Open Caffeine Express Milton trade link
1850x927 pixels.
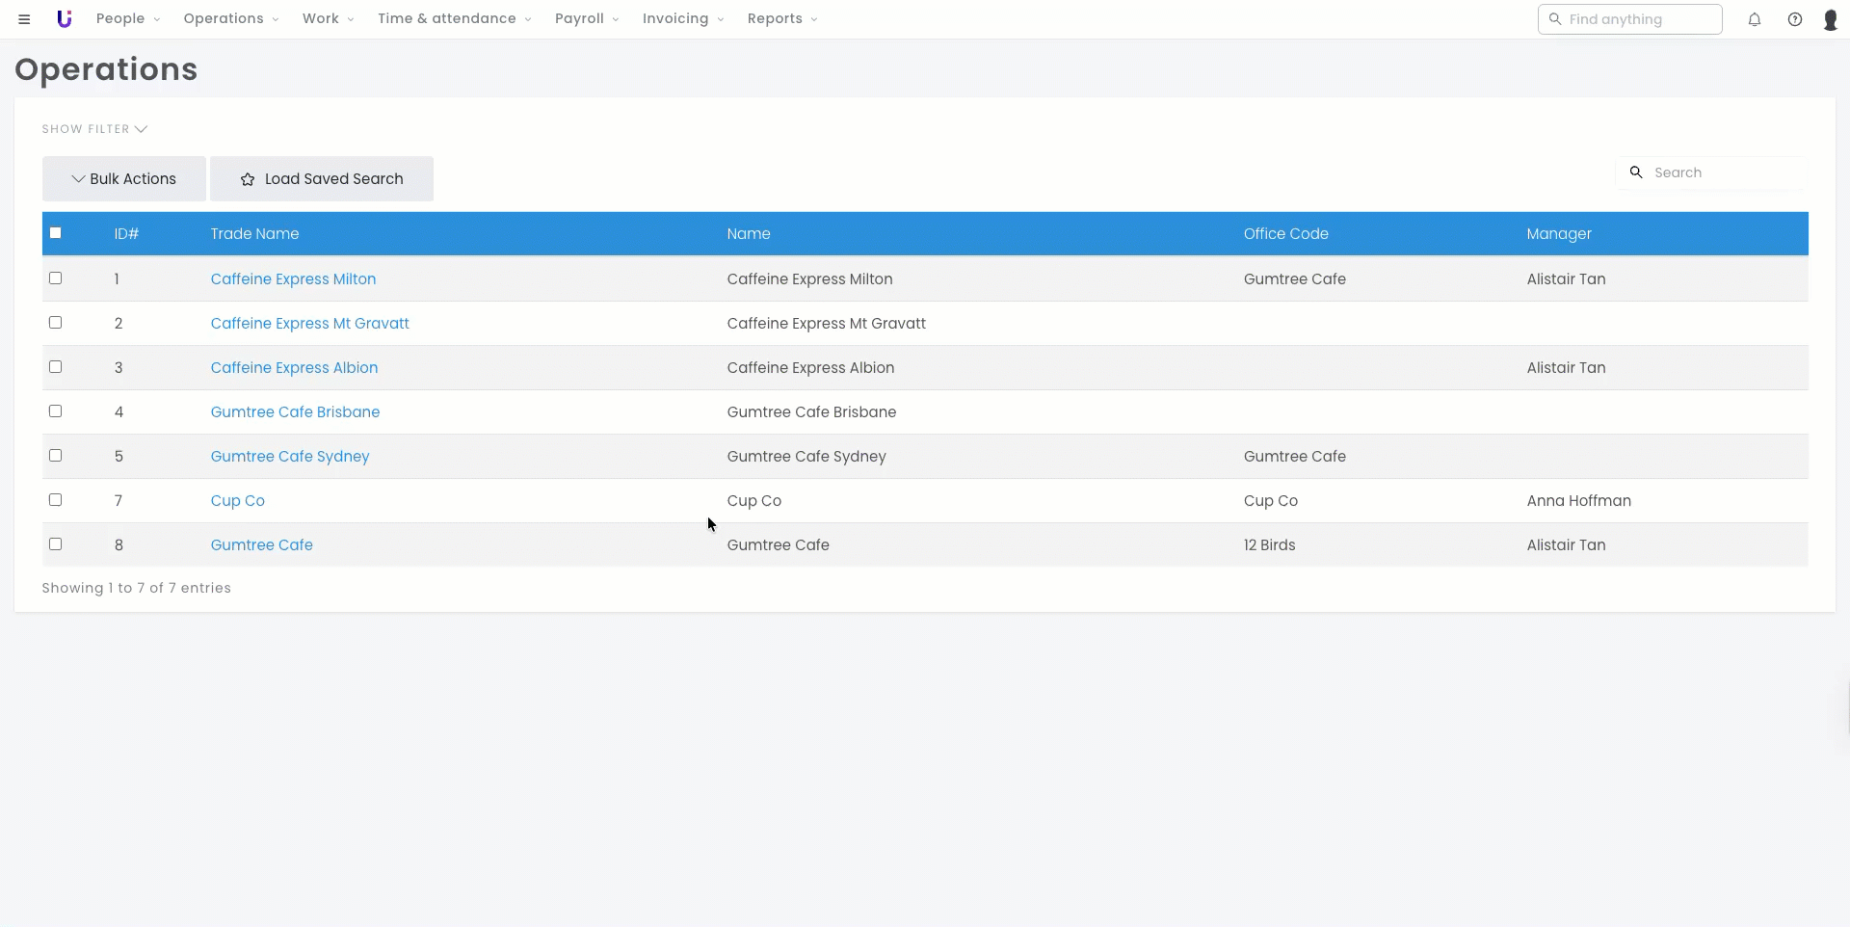click(293, 279)
